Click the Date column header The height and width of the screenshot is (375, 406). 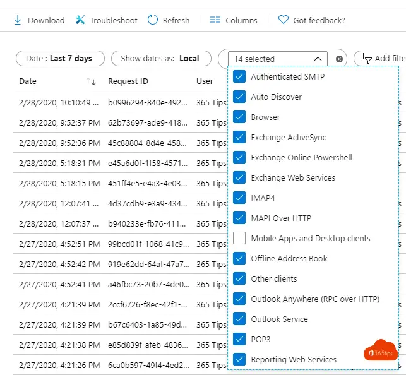pos(28,81)
